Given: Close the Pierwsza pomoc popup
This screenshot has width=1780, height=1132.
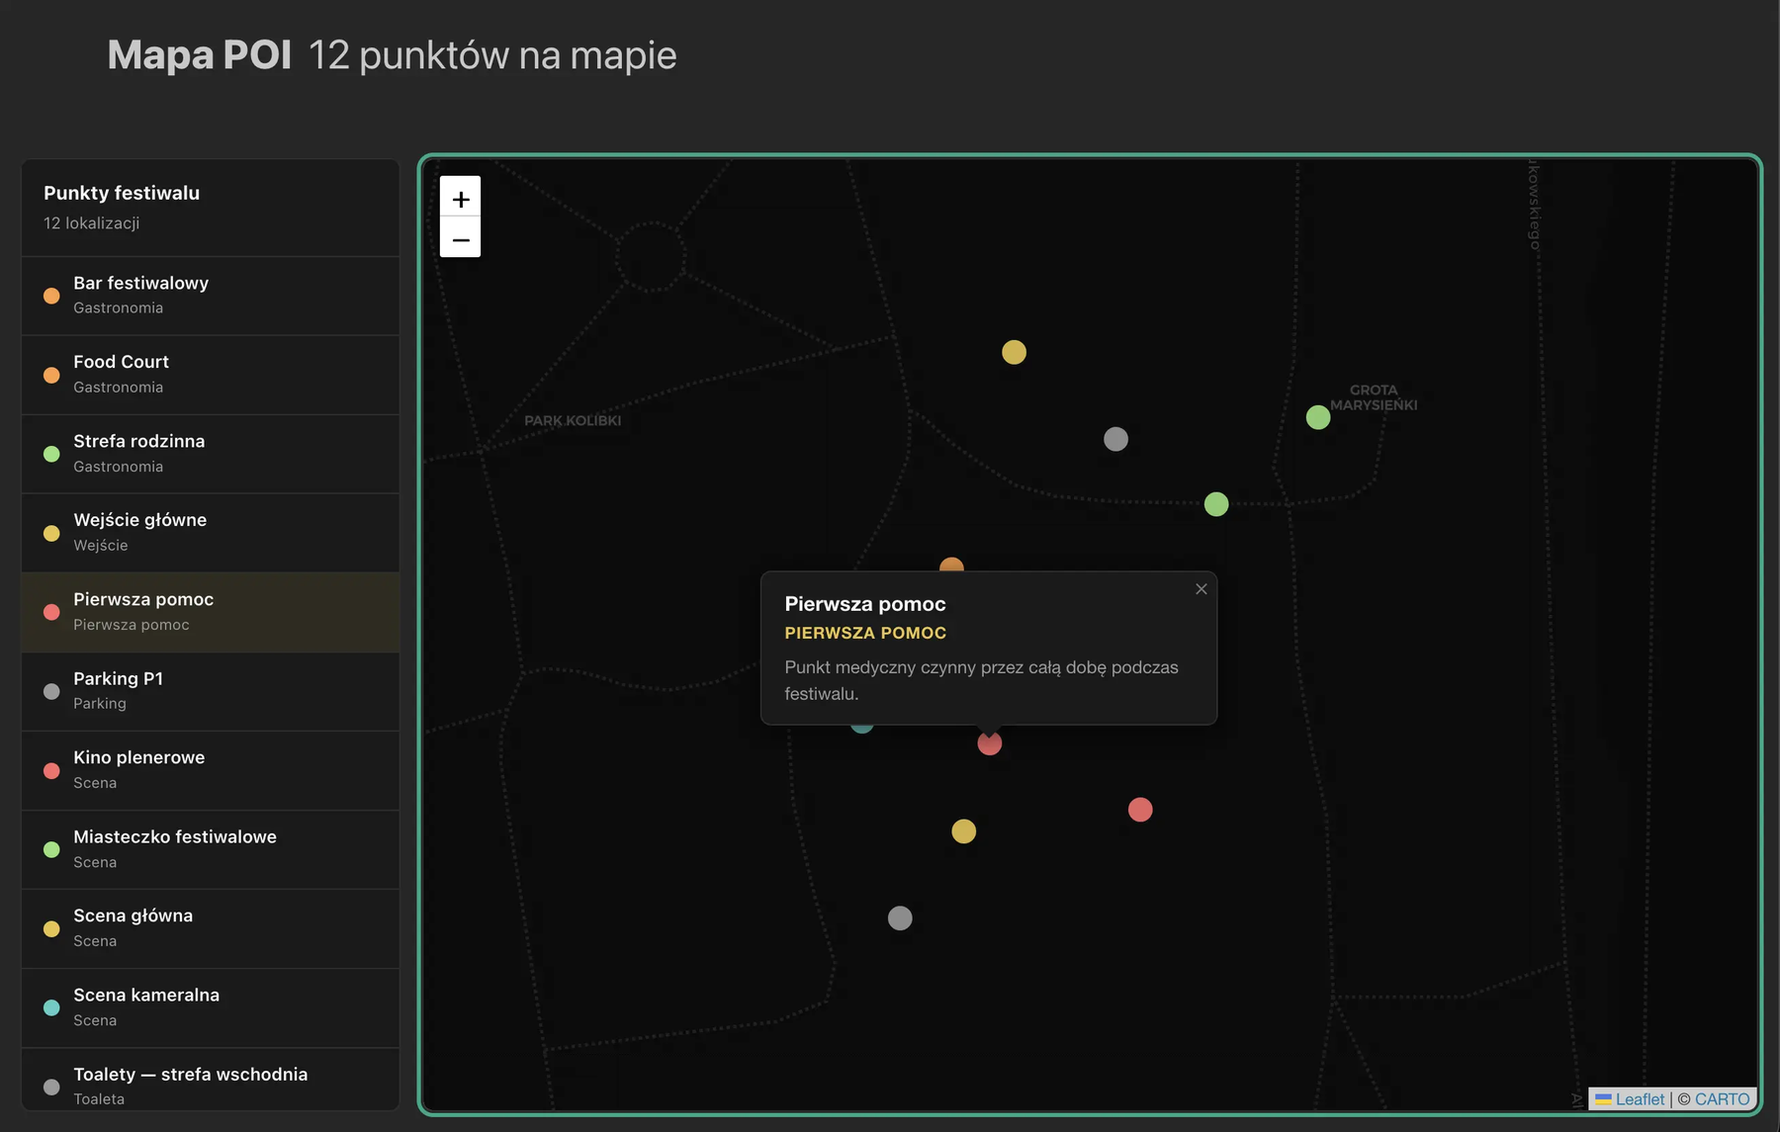Looking at the screenshot, I should click(x=1201, y=589).
